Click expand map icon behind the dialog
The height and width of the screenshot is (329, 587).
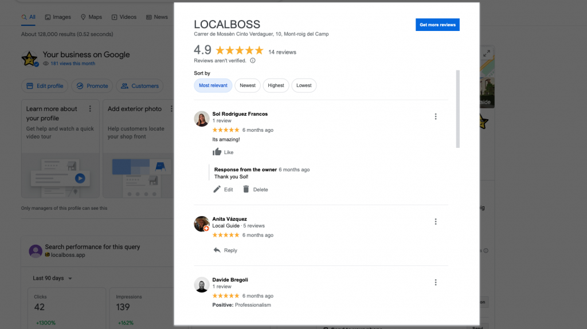tap(486, 53)
